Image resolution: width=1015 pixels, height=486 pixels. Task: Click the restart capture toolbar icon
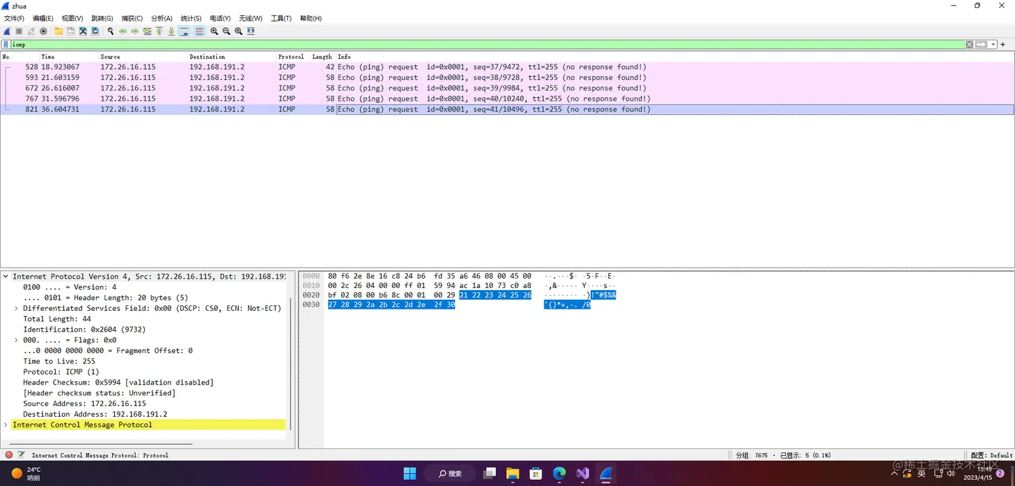[32, 32]
